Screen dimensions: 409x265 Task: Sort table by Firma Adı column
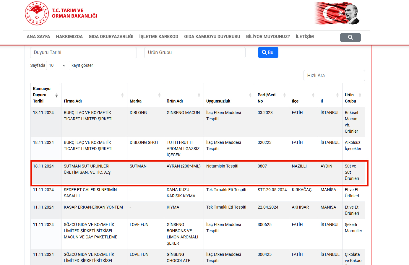94,95
